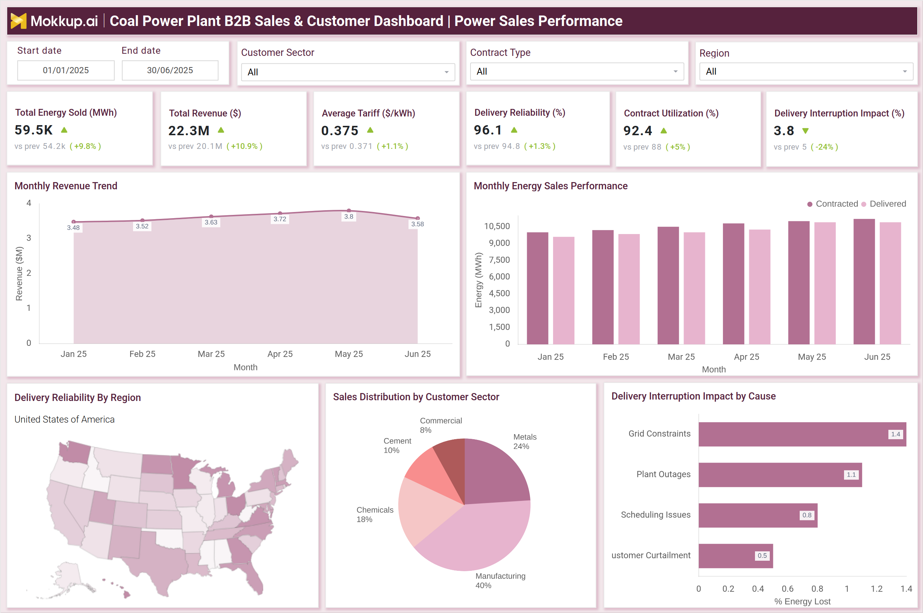Click Florida on the US map
Screen dimensions: 923x613
pos(252,577)
